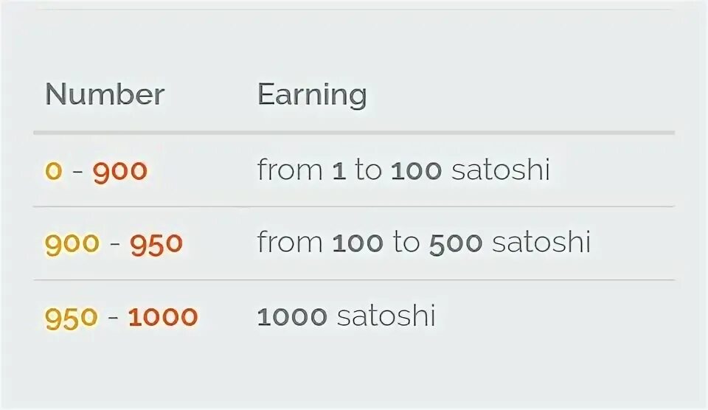Click the word satoshi in first row
The width and height of the screenshot is (708, 410).
(x=500, y=170)
